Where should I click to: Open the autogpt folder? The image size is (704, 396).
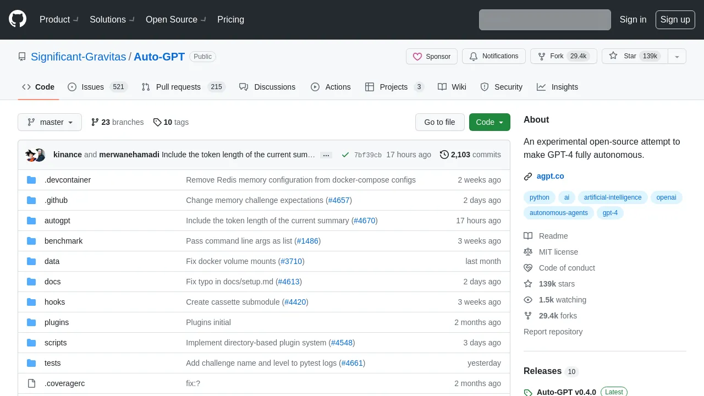pos(57,221)
